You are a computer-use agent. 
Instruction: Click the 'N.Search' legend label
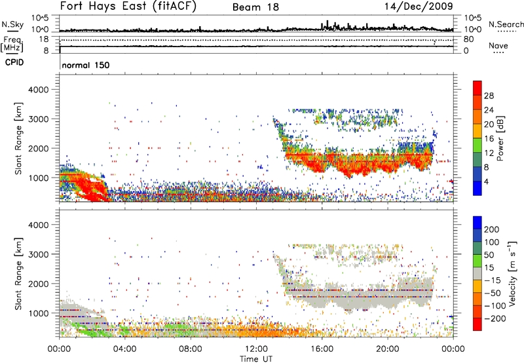click(506, 24)
